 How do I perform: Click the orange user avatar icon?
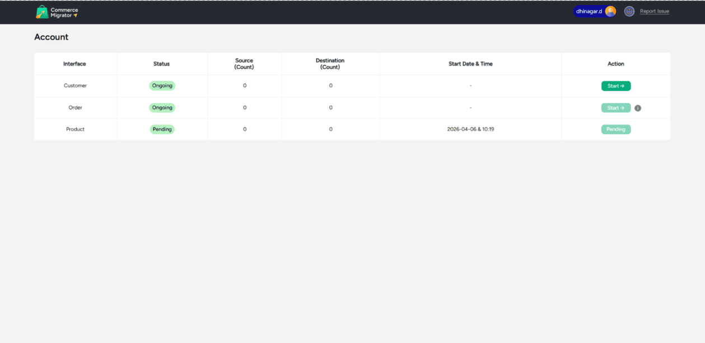pos(610,11)
